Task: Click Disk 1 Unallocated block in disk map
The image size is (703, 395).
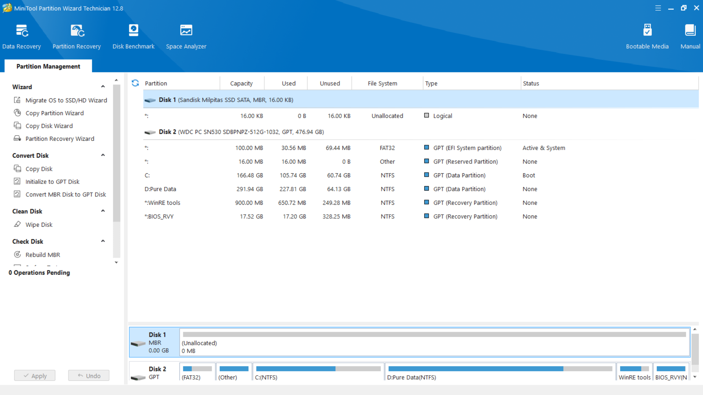Action: pos(434,342)
